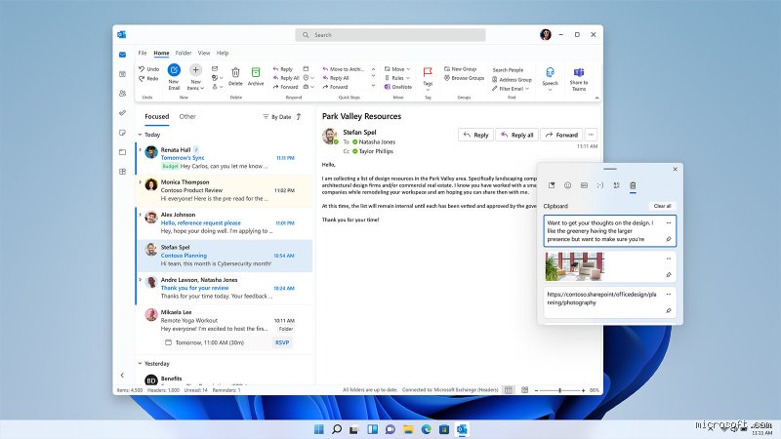Open more actions menu beside Forward
Screen dimensions: 781x439
pos(591,135)
